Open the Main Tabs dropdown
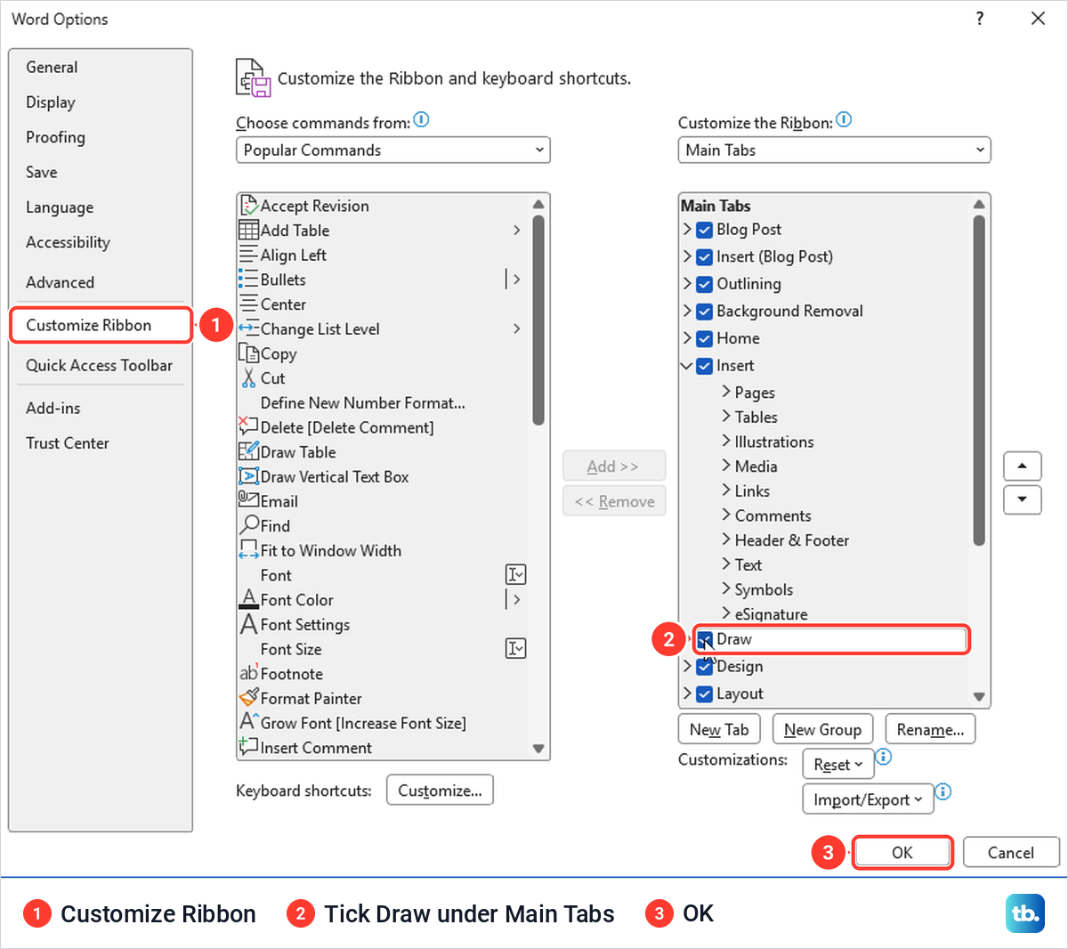 tap(834, 150)
